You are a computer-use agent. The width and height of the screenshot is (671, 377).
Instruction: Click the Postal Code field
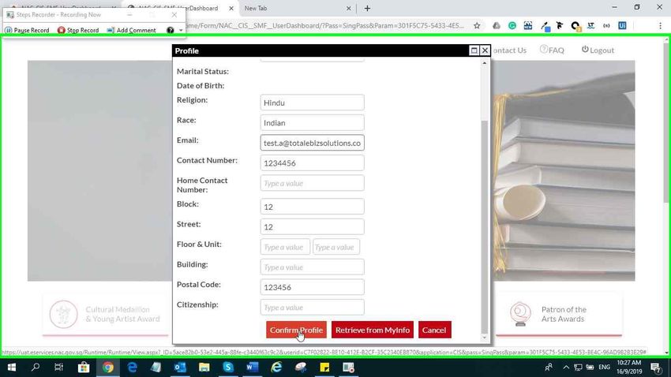[x=312, y=287]
